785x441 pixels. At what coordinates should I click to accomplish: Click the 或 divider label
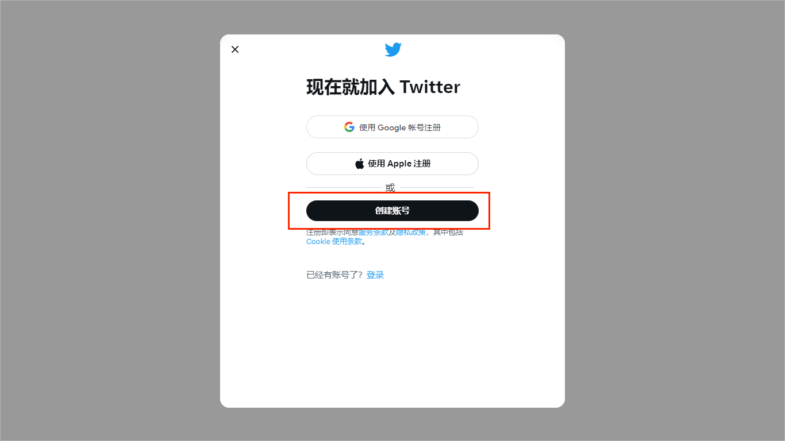pos(390,188)
